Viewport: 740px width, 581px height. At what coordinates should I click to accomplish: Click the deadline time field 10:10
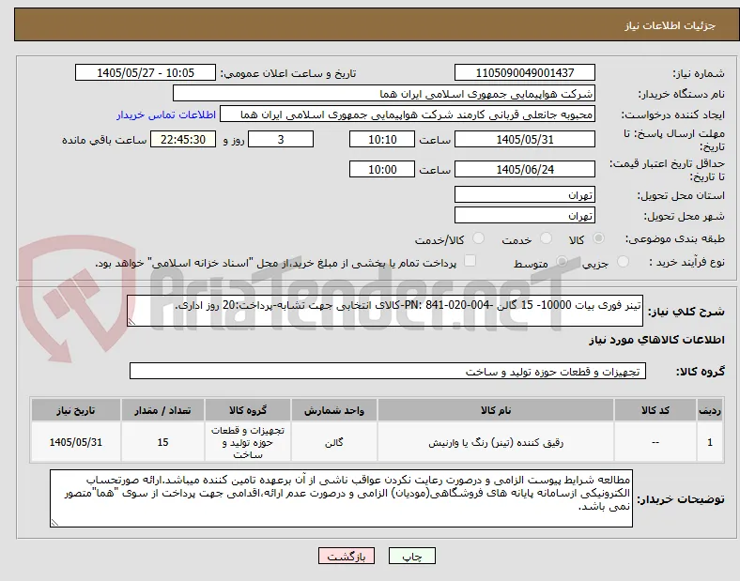point(382,139)
